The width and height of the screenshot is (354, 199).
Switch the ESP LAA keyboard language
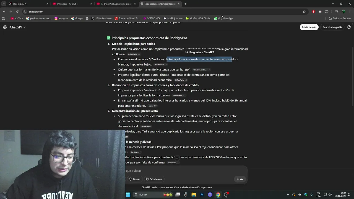pos(319,195)
